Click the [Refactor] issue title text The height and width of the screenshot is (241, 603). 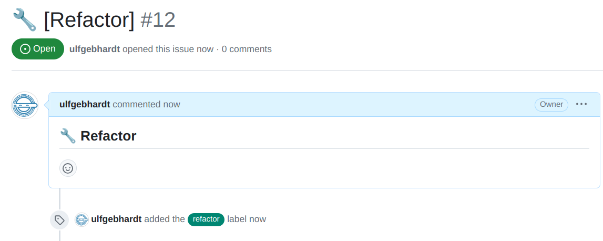point(89,20)
